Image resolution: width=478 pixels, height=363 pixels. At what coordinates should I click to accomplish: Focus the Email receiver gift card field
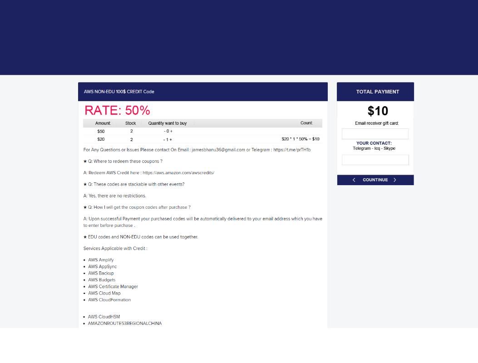375,134
